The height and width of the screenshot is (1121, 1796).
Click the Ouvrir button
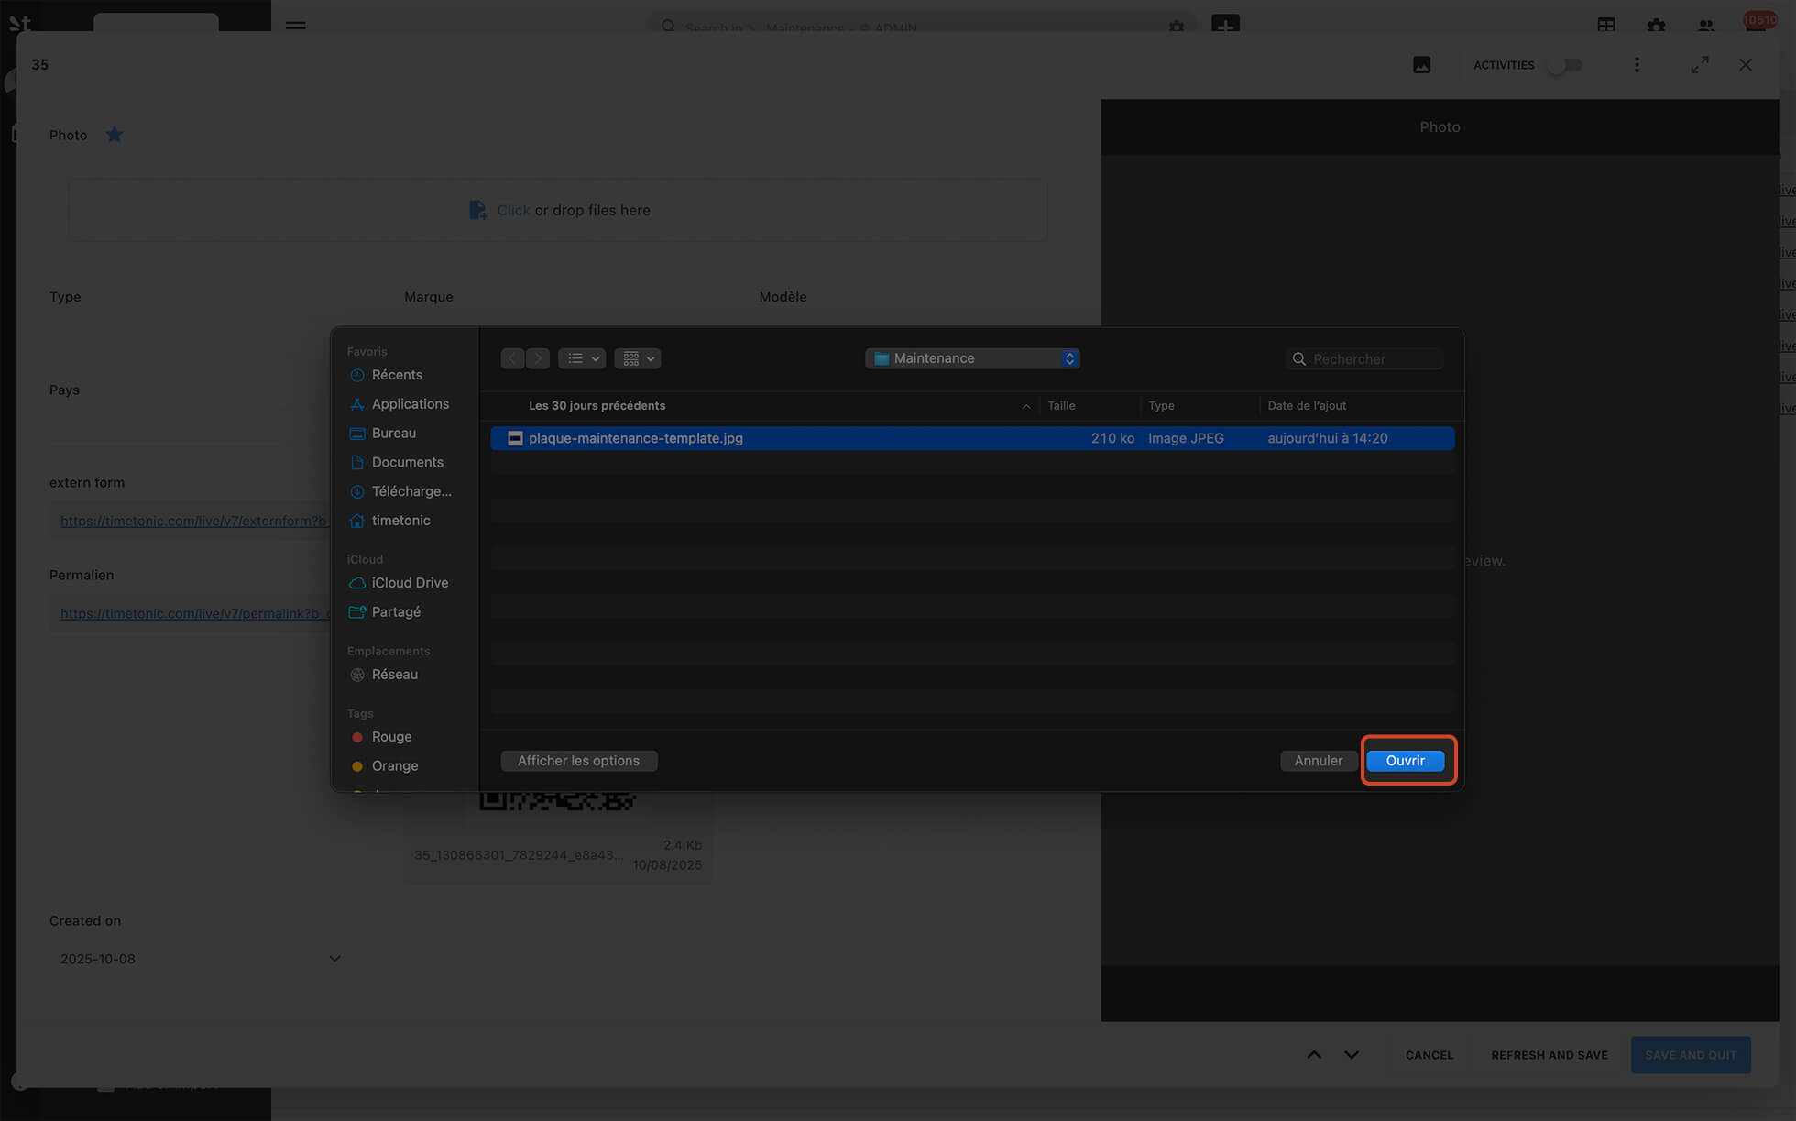pyautogui.click(x=1405, y=761)
